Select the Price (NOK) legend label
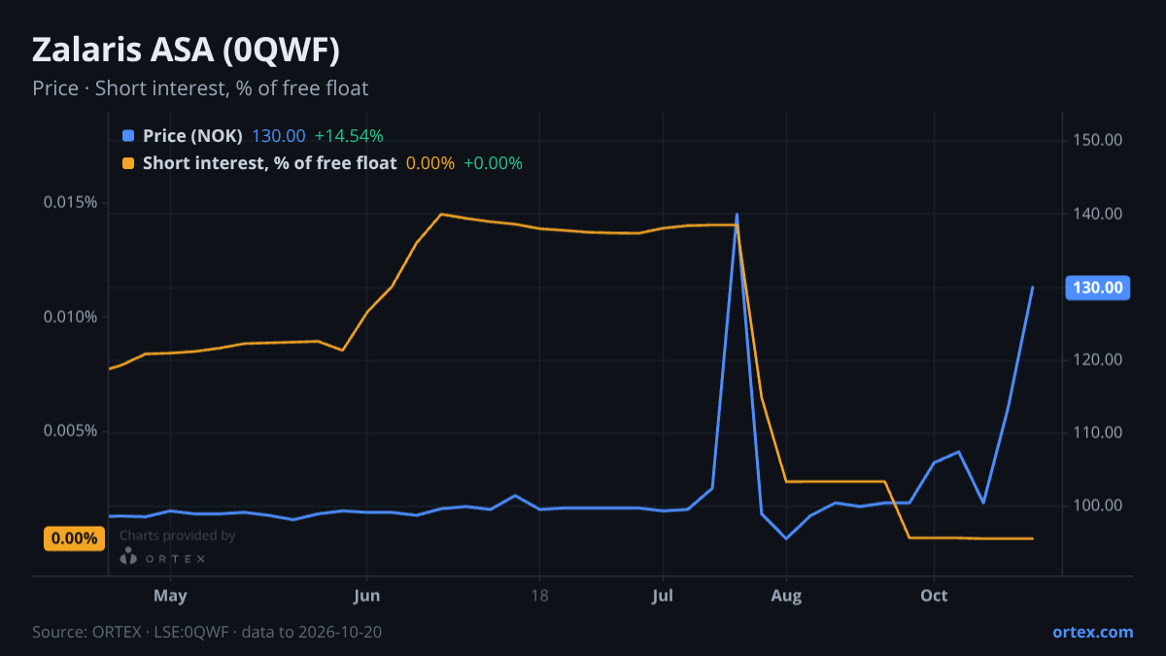 (x=192, y=136)
